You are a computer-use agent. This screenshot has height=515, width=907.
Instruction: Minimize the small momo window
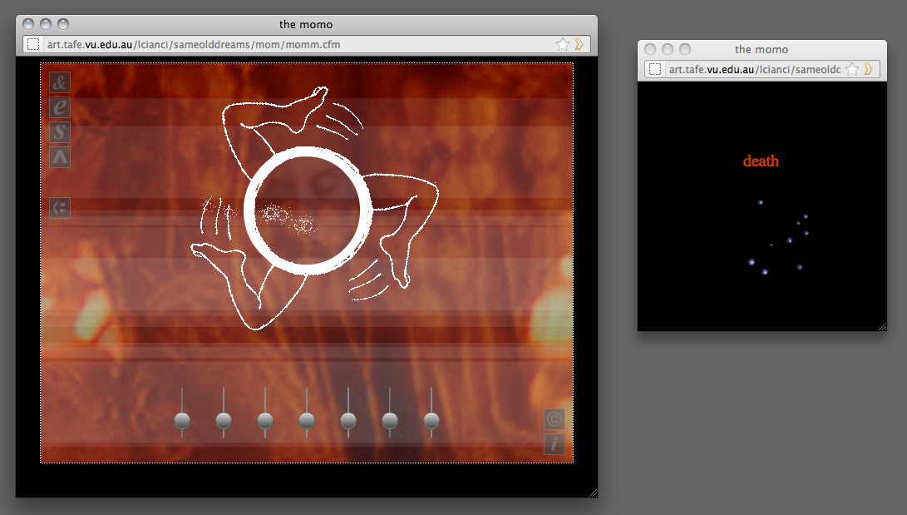coord(668,49)
